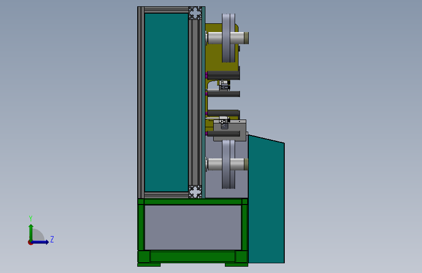Image resolution: width=422 pixels, height=273 pixels.
Task: Select the gray panel inside the green base frame
Action: click(193, 228)
